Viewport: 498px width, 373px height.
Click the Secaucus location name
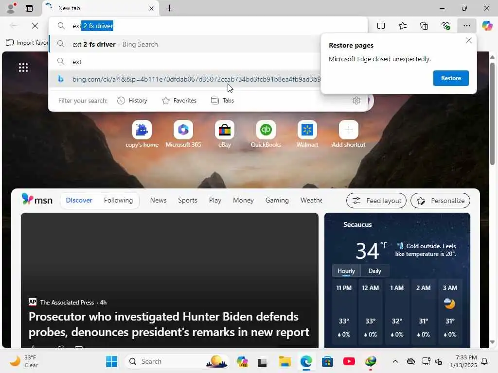[357, 224]
